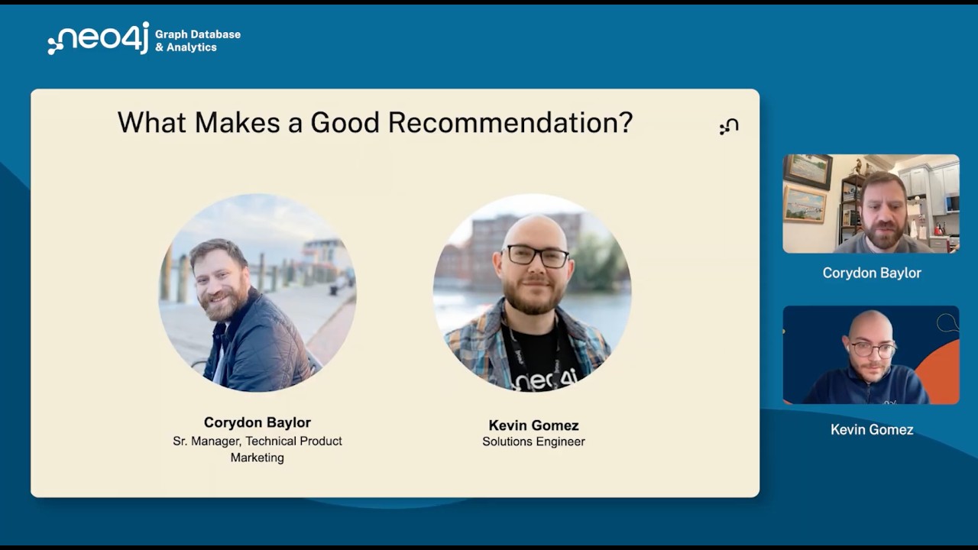978x550 pixels.
Task: Click the bold 'Kevin Gomez' name on slide
Action: pyautogui.click(x=534, y=425)
